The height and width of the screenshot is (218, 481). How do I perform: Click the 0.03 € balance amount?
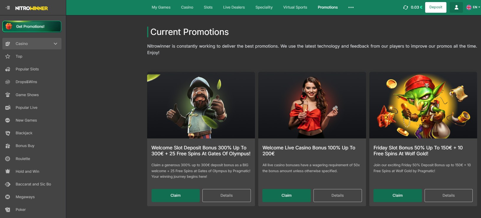[417, 7]
